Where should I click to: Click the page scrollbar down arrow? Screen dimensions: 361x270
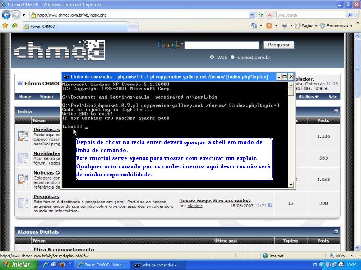[x=357, y=248]
